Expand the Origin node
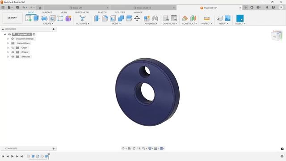Image resolution: width=286 pixels, height=161 pixels. tap(8, 48)
